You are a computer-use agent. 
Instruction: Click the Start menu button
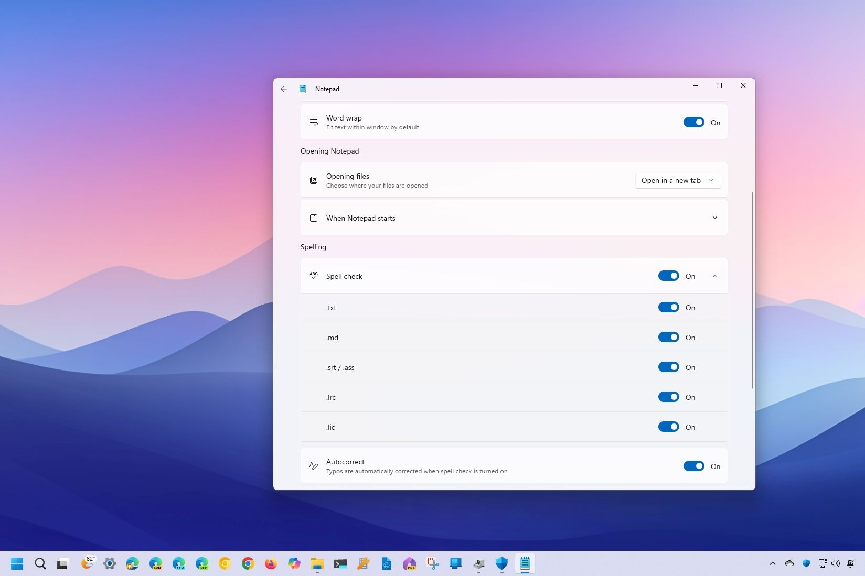pos(17,563)
